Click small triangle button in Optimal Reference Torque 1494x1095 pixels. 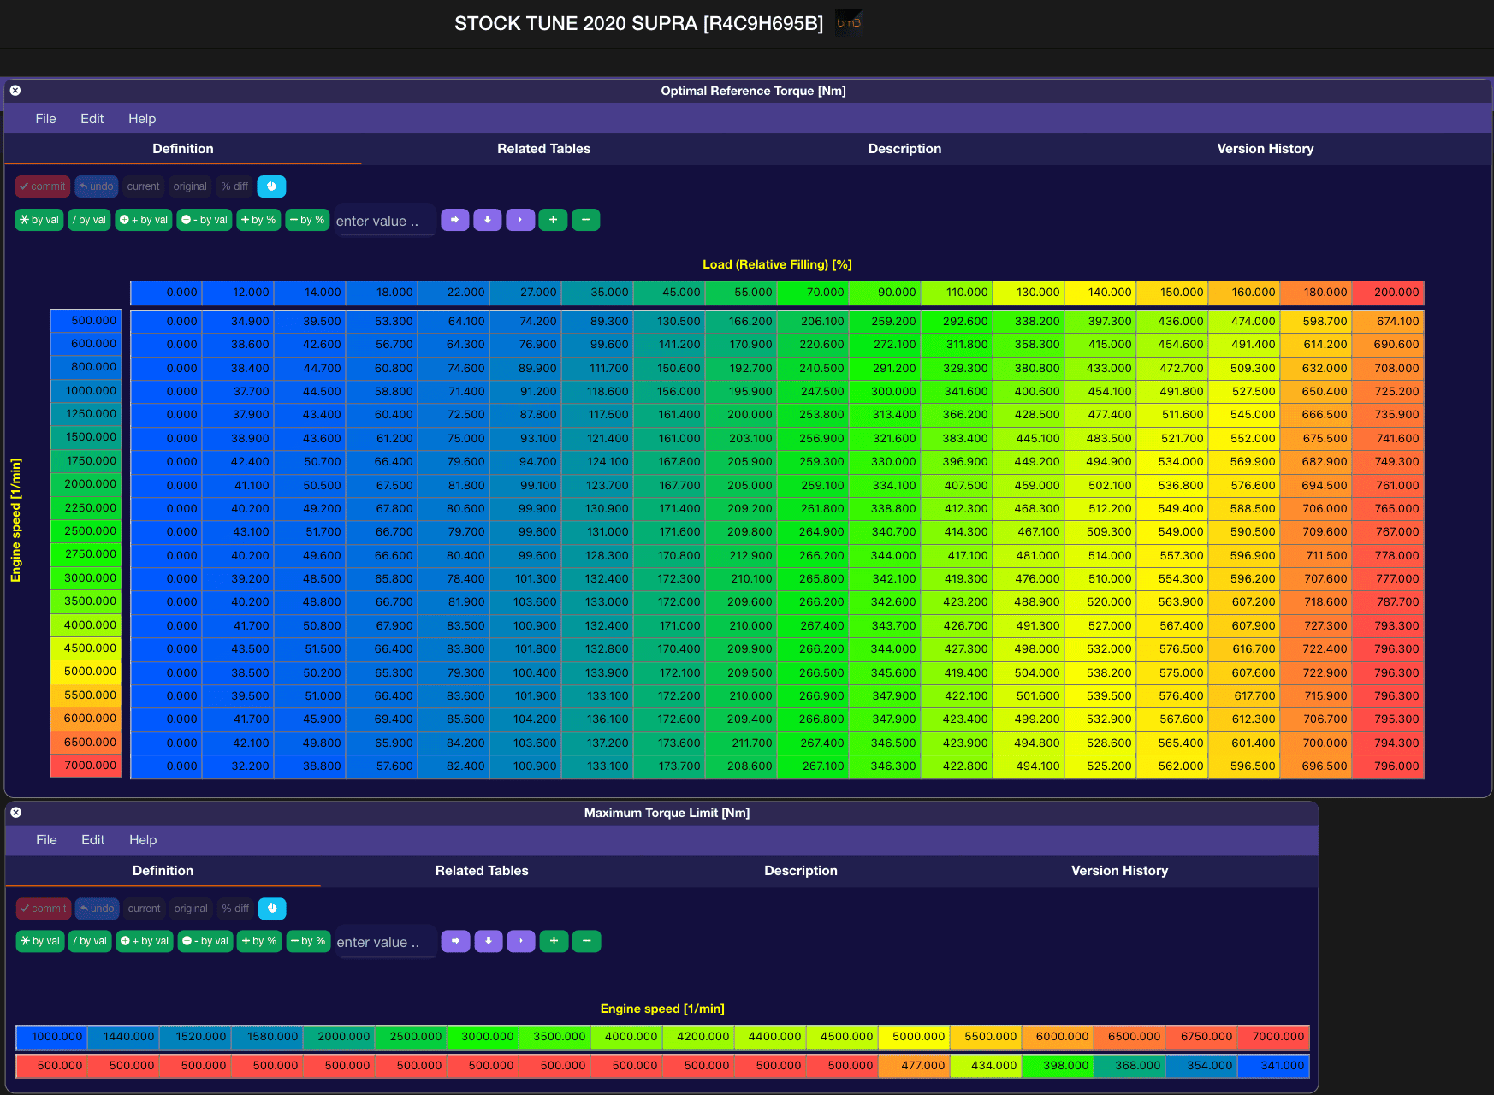pos(520,220)
